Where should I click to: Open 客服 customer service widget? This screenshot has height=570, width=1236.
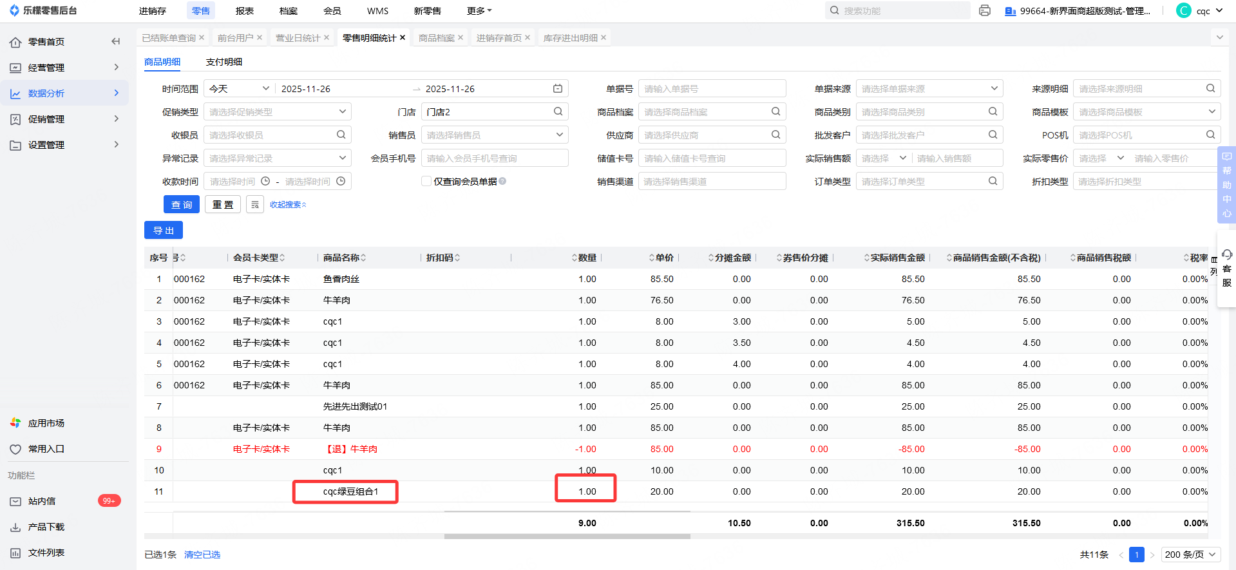point(1227,269)
